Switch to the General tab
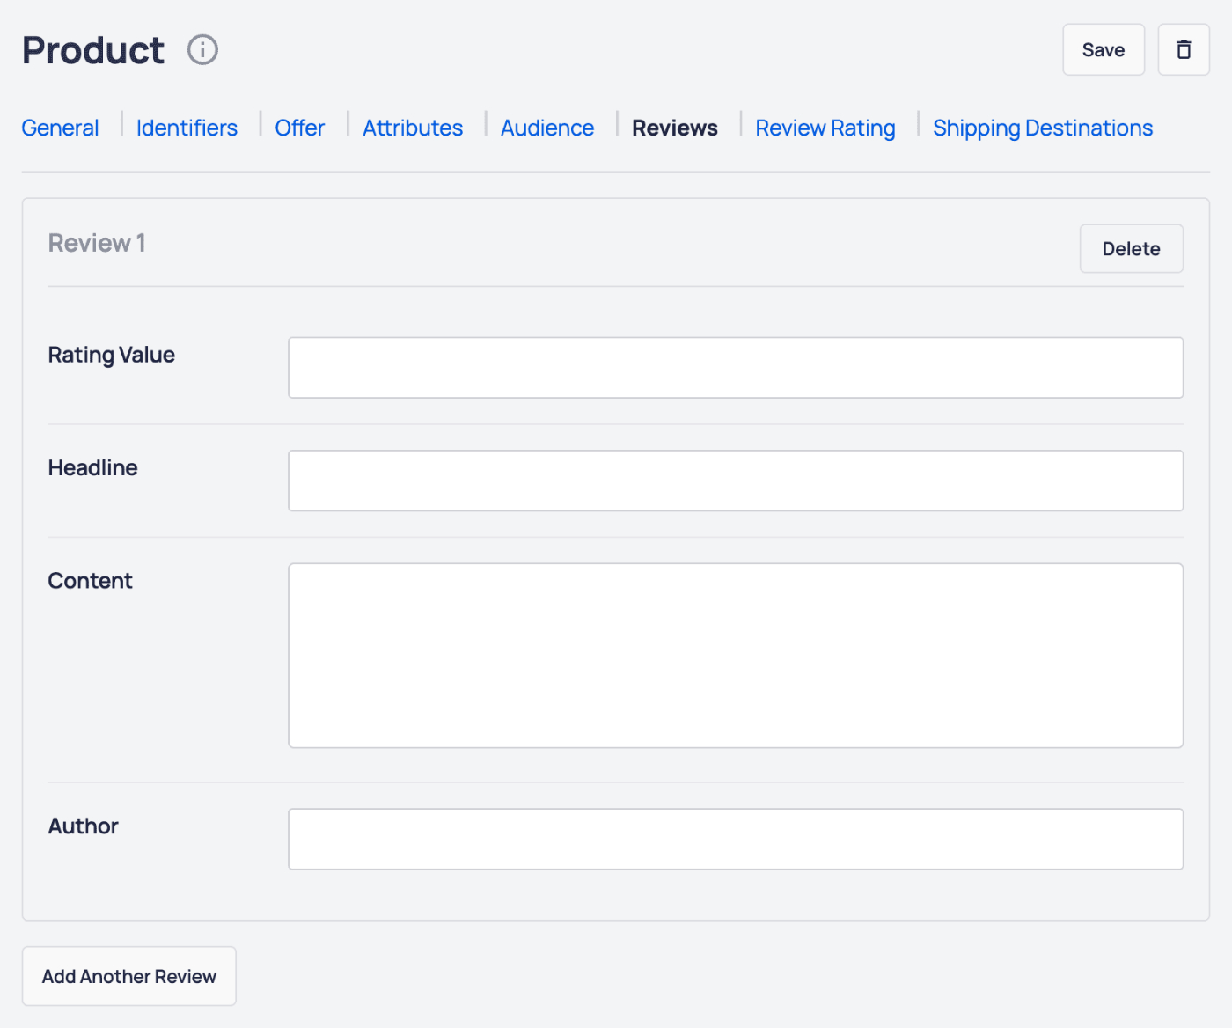Viewport: 1232px width, 1028px height. pos(59,128)
